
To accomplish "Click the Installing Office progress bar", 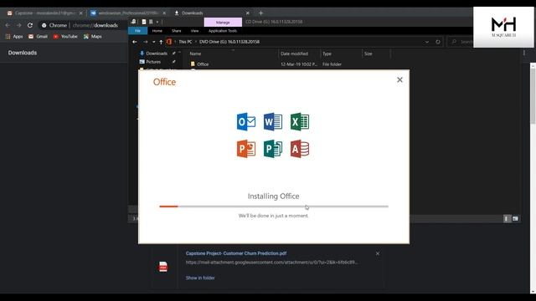I will point(274,207).
